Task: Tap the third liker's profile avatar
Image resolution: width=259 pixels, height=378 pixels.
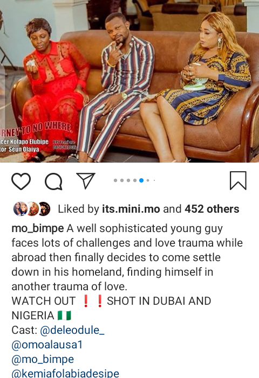Action: (x=44, y=209)
